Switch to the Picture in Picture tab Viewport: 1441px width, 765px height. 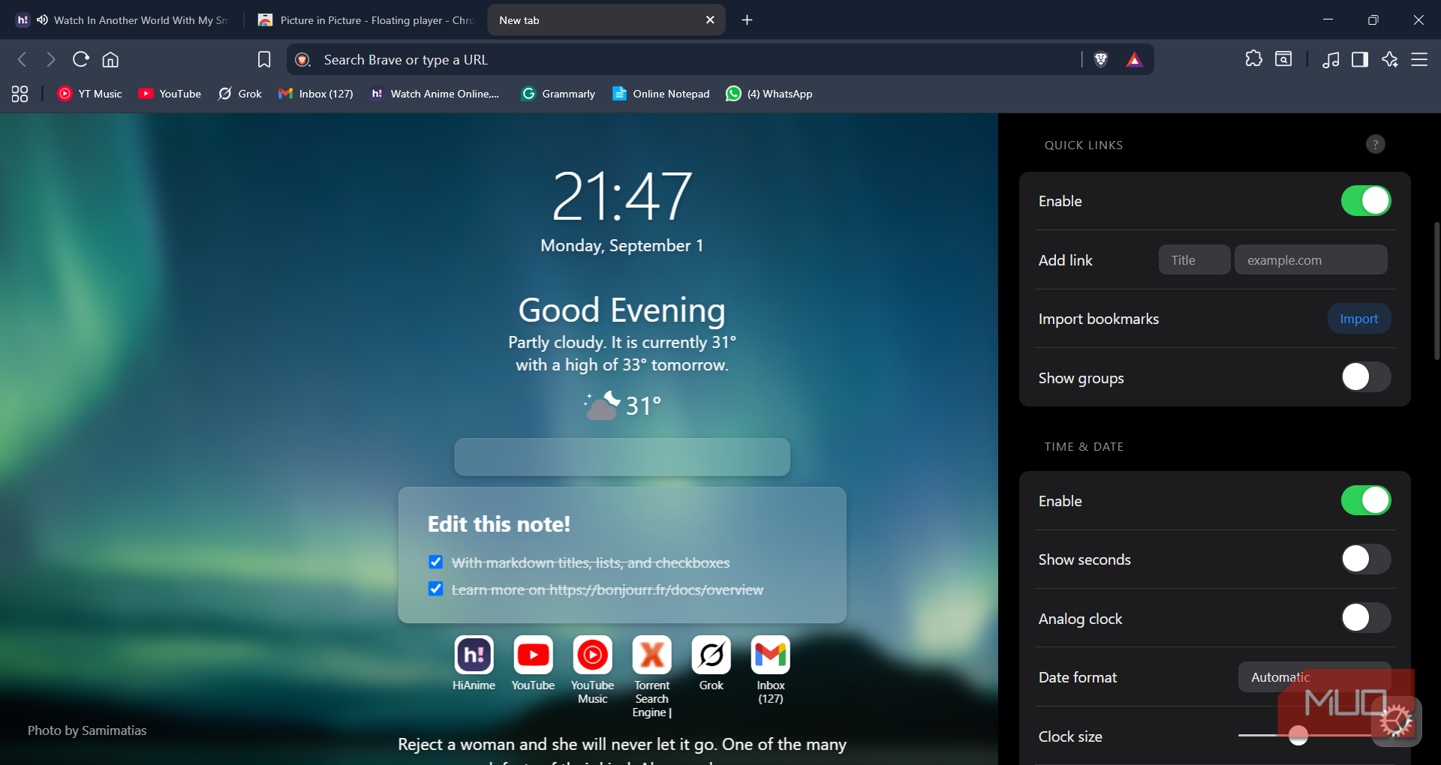tap(368, 20)
